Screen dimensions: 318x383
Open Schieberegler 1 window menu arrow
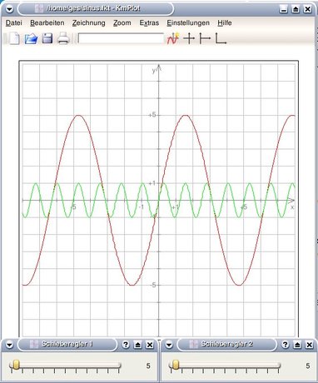9,345
